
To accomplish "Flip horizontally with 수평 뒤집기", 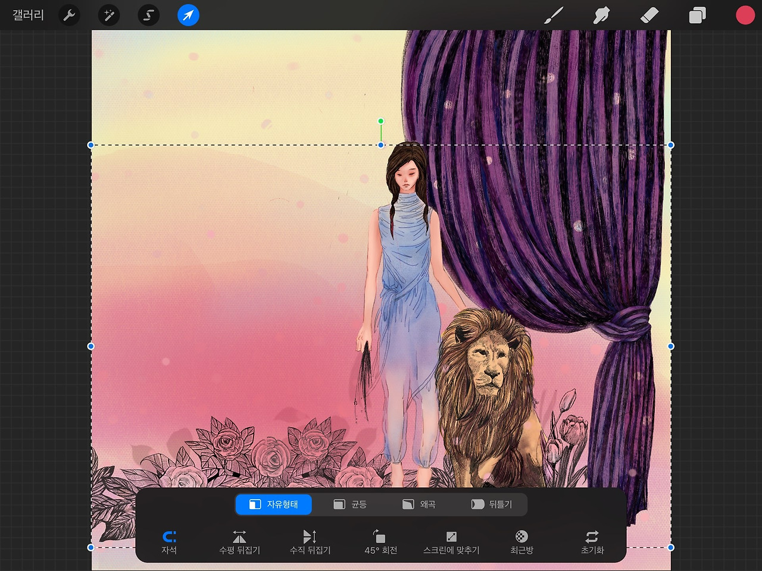I will 239,542.
